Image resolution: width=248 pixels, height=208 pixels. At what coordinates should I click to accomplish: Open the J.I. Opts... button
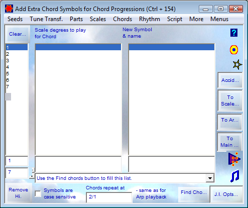(226, 194)
